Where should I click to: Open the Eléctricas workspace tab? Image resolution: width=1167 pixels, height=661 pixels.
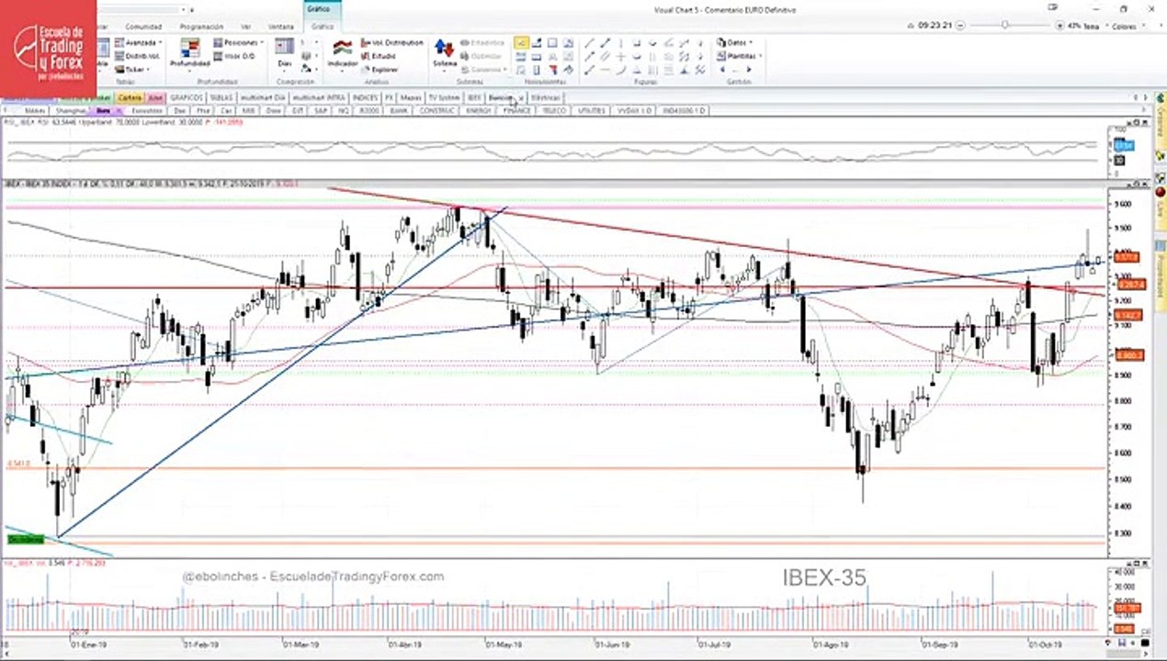coord(545,97)
